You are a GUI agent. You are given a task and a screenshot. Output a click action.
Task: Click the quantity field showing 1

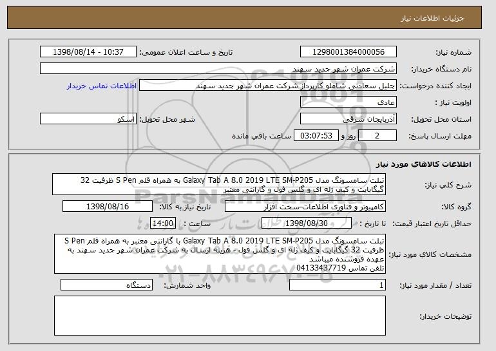[x=338, y=285]
